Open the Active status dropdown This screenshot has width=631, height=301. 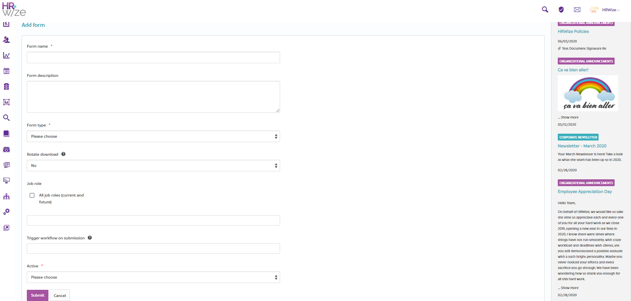coord(153,277)
